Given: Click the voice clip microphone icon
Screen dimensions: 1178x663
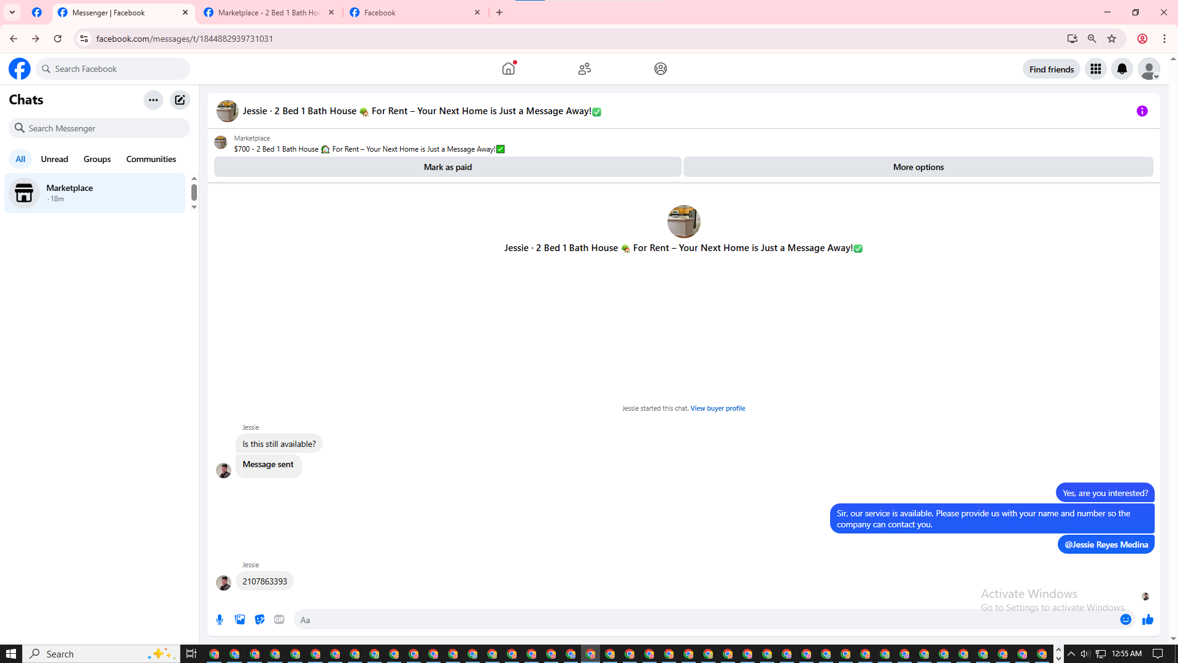Looking at the screenshot, I should (x=220, y=619).
